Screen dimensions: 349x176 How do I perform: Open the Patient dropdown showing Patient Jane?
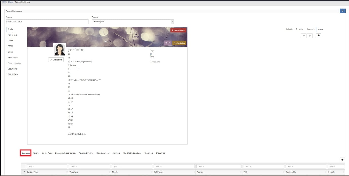point(133,22)
